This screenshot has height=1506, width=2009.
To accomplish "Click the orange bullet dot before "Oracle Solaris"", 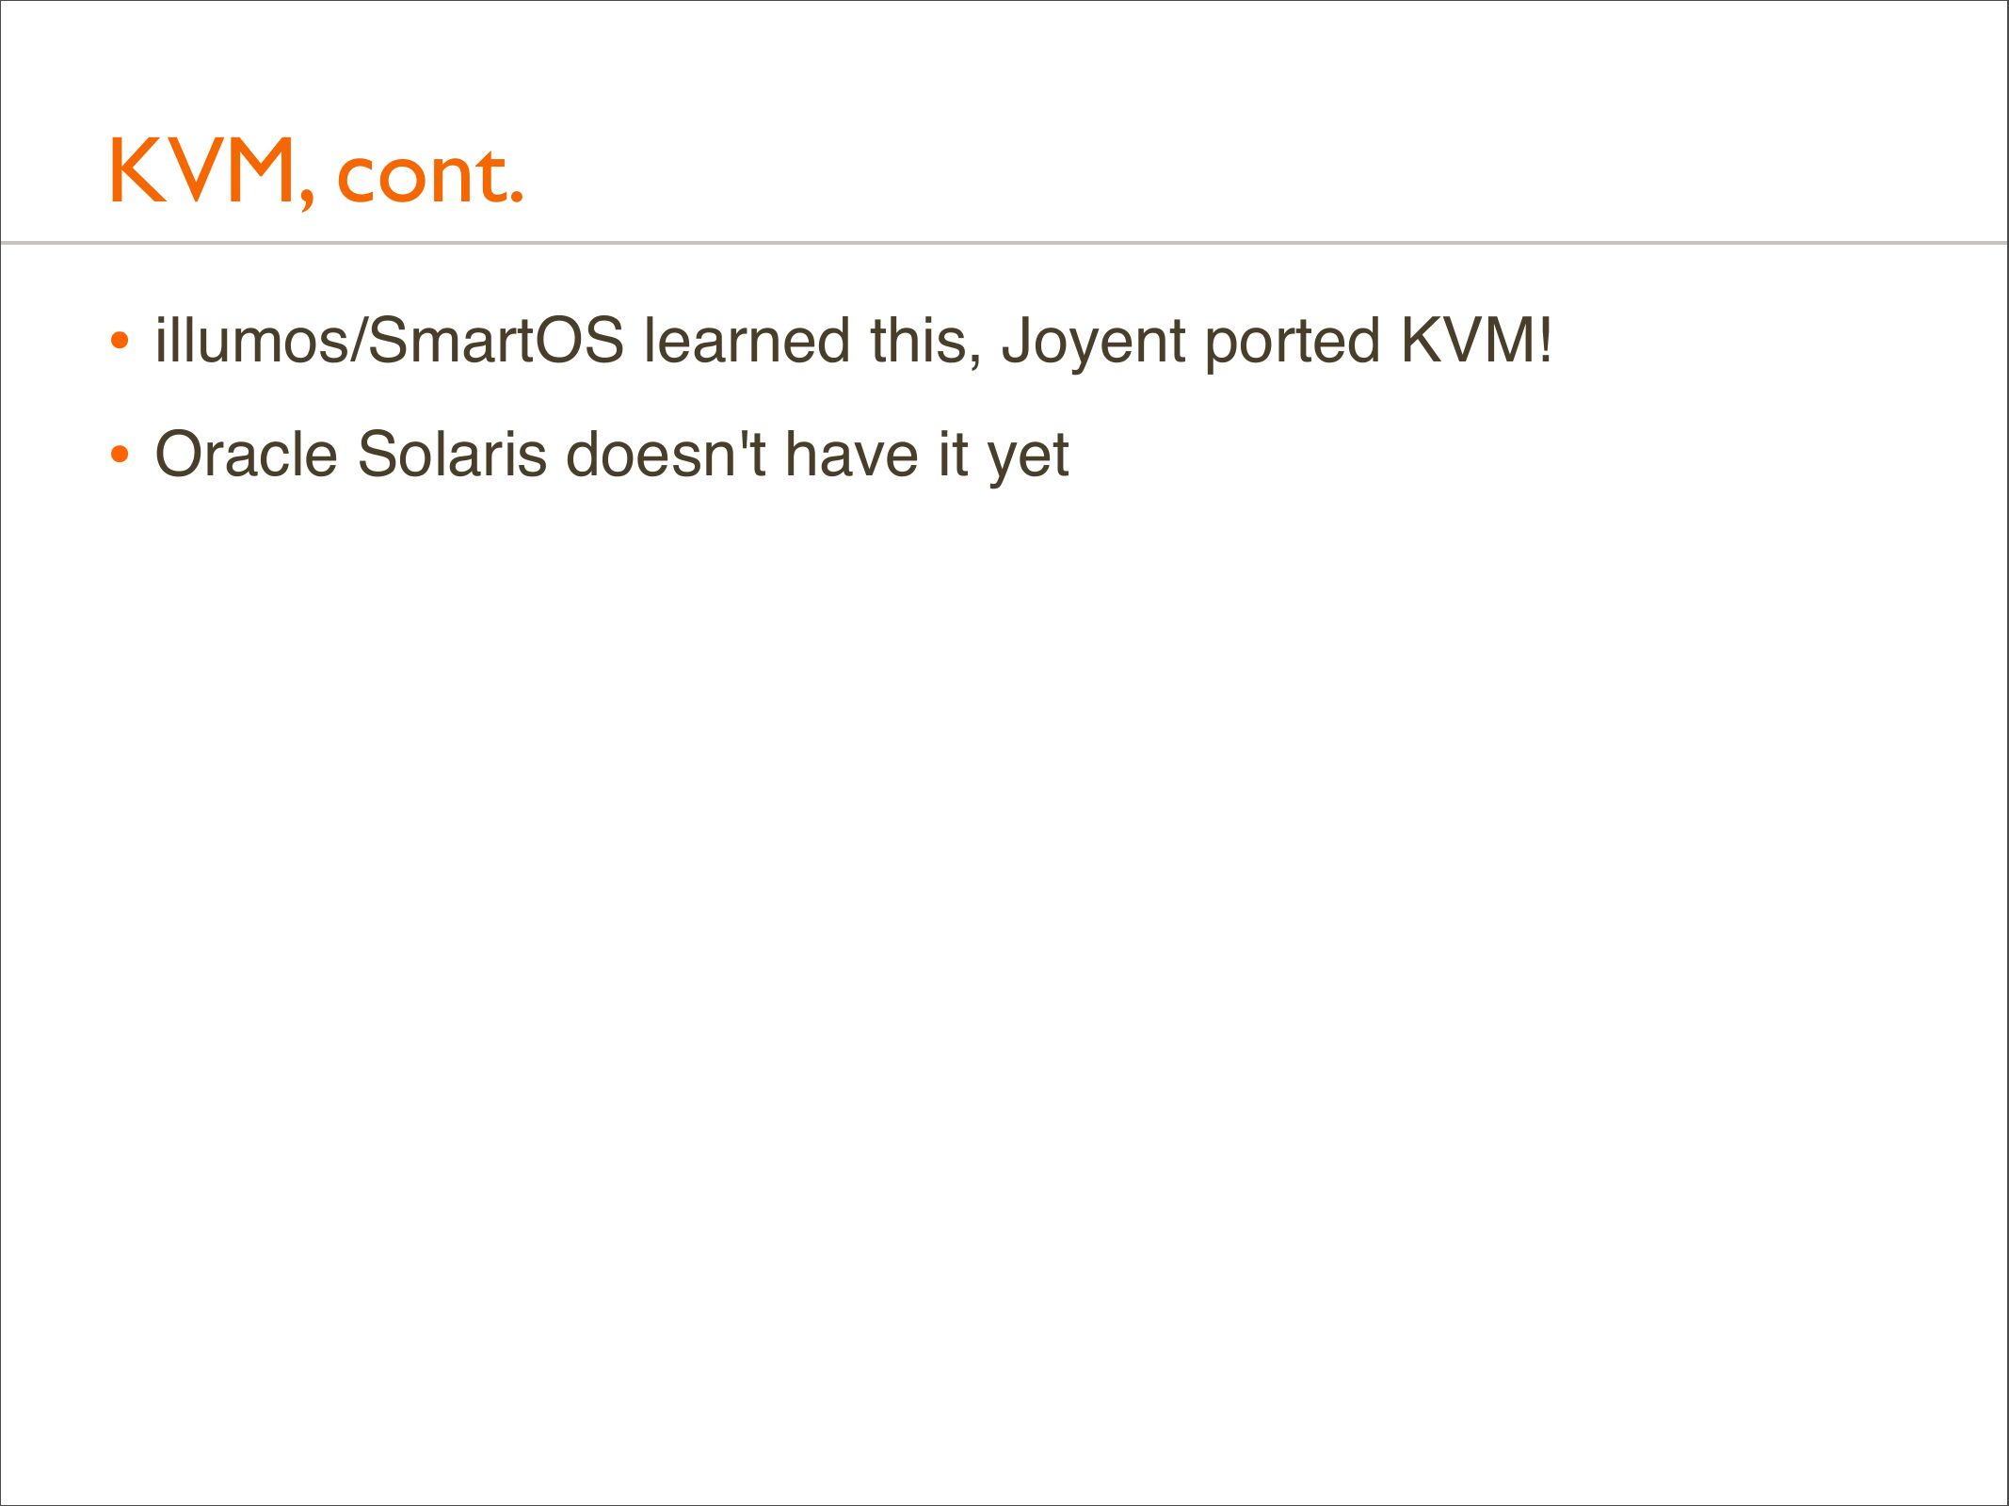I will [x=119, y=456].
